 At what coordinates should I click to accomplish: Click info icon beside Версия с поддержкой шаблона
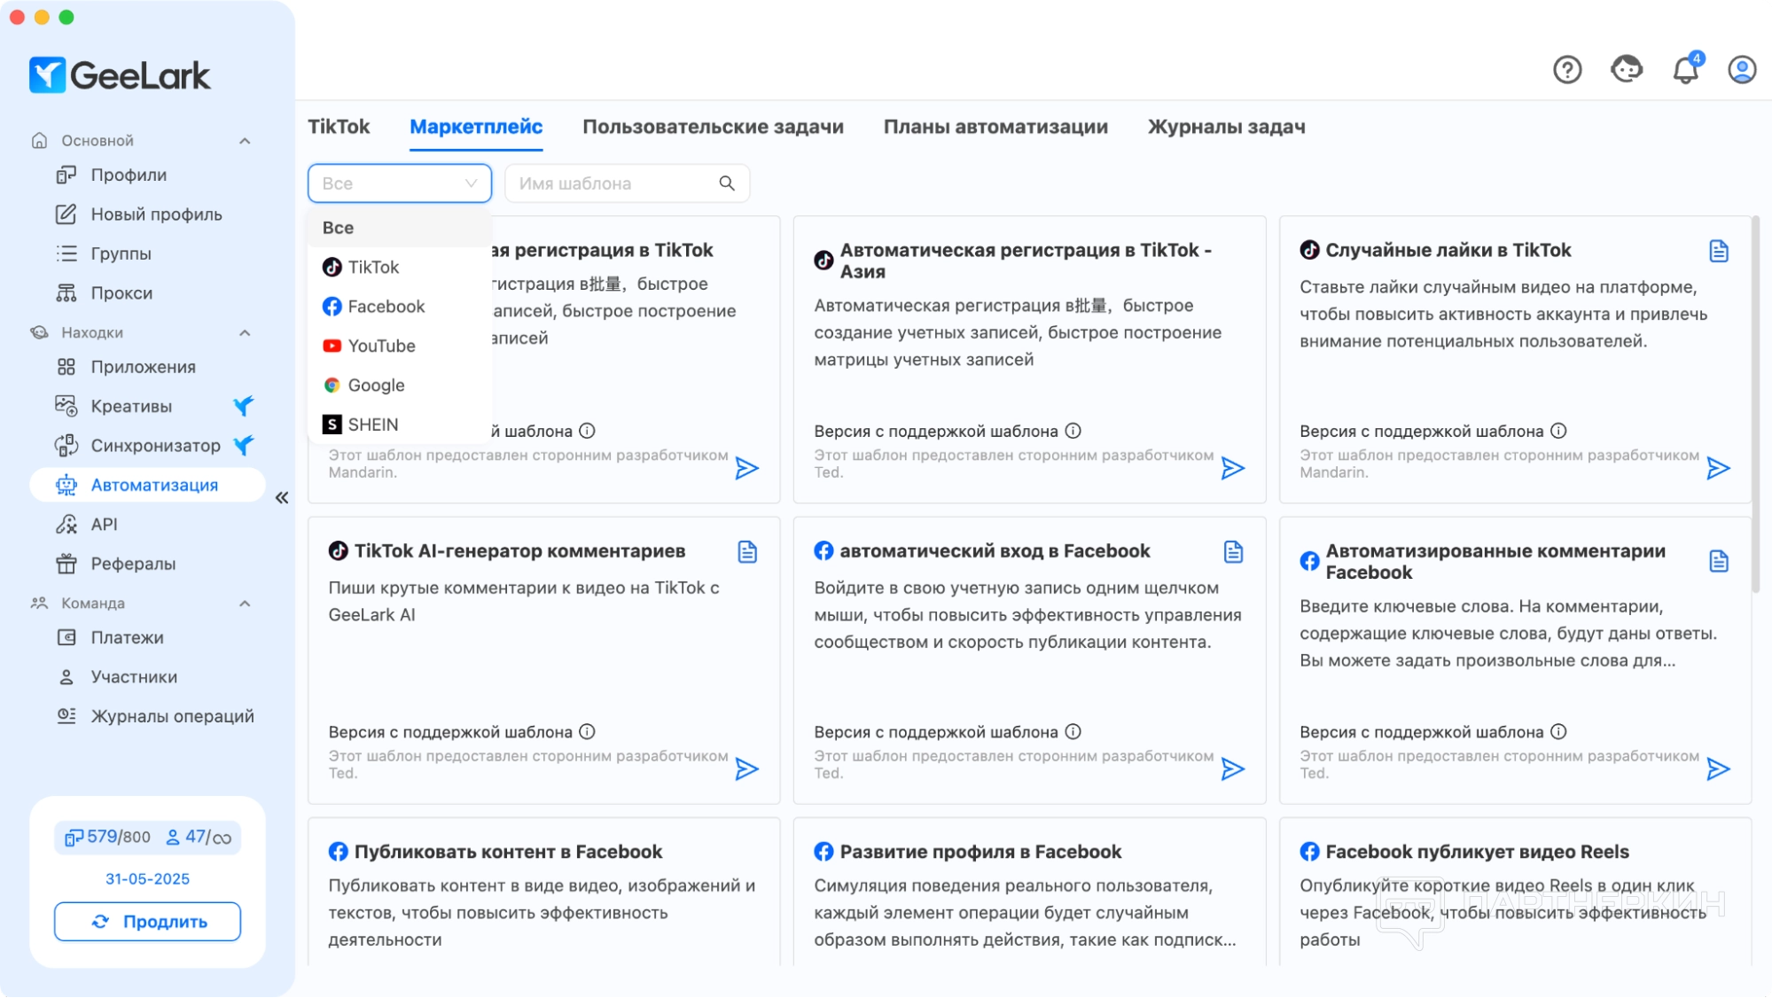[1073, 431]
